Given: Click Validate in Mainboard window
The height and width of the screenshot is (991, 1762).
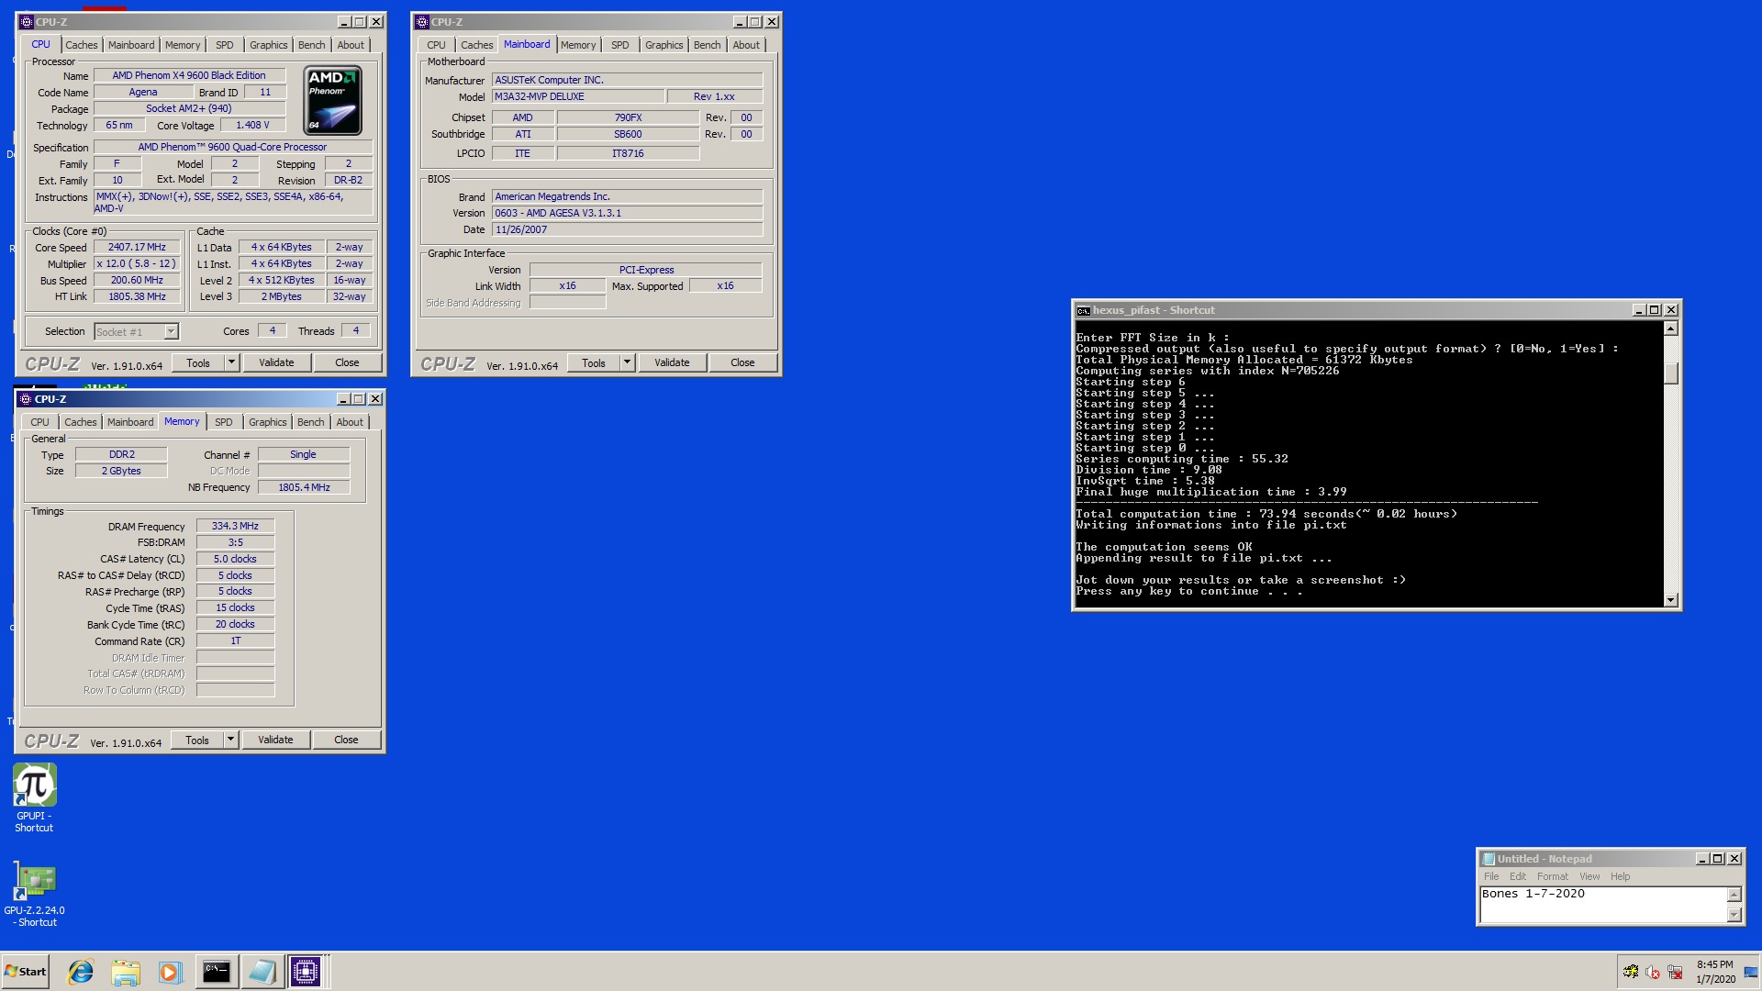Looking at the screenshot, I should click(x=672, y=362).
